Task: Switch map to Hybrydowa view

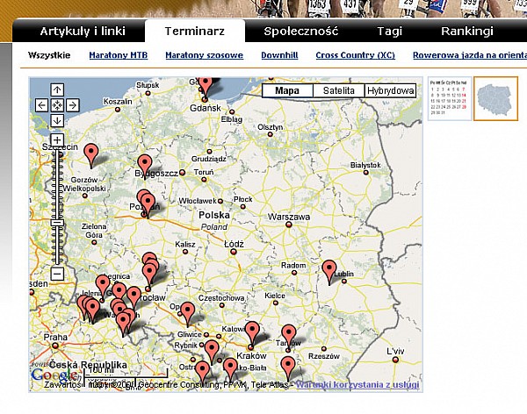Action: pyautogui.click(x=391, y=90)
